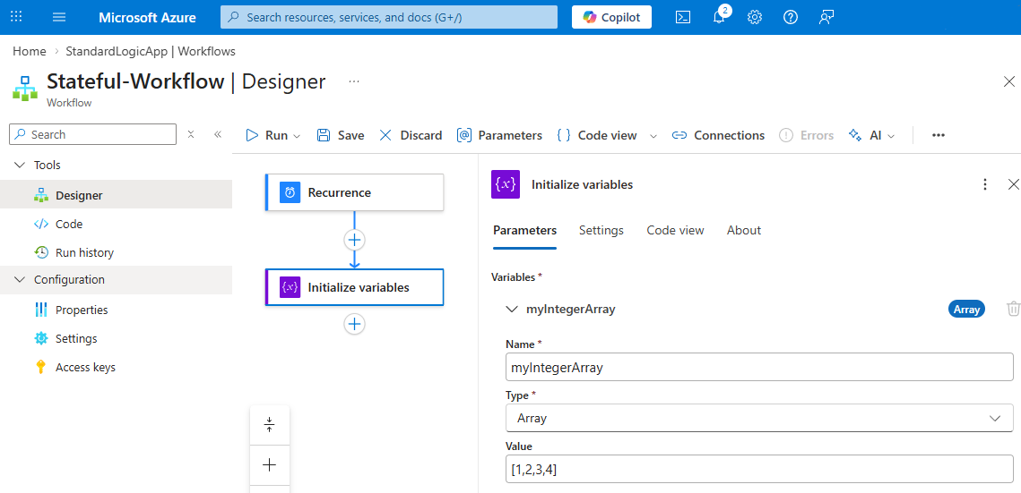Clear the sidebar search with X icon
This screenshot has height=493, width=1021.
click(191, 134)
